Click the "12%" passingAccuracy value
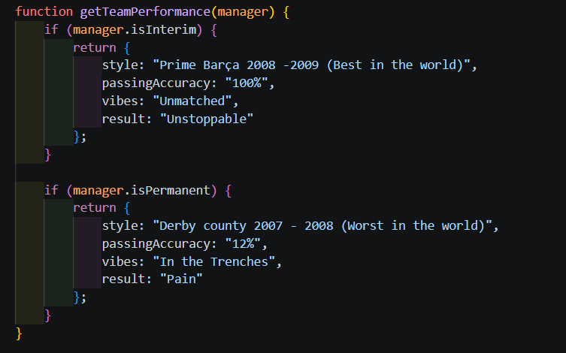The width and height of the screenshot is (566, 353). pyautogui.click(x=243, y=244)
